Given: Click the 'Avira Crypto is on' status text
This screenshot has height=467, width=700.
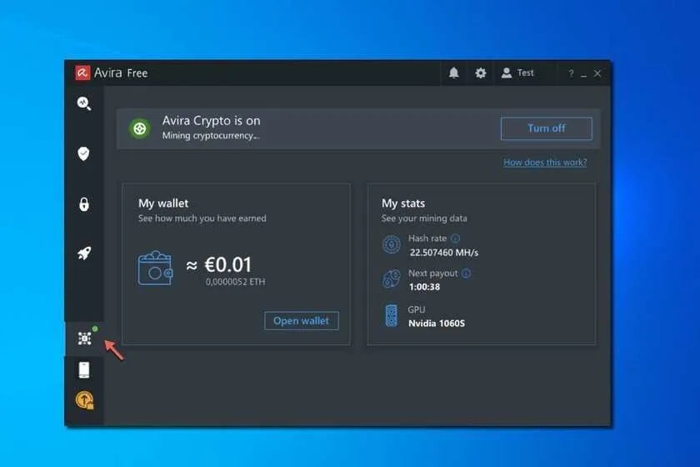Looking at the screenshot, I should pyautogui.click(x=211, y=121).
